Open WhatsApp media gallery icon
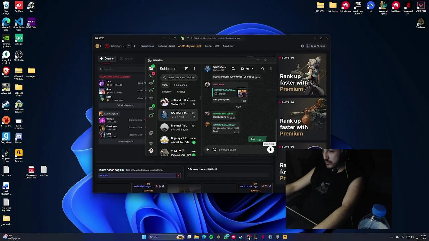Viewport: 429px width, 241px height. (x=151, y=133)
